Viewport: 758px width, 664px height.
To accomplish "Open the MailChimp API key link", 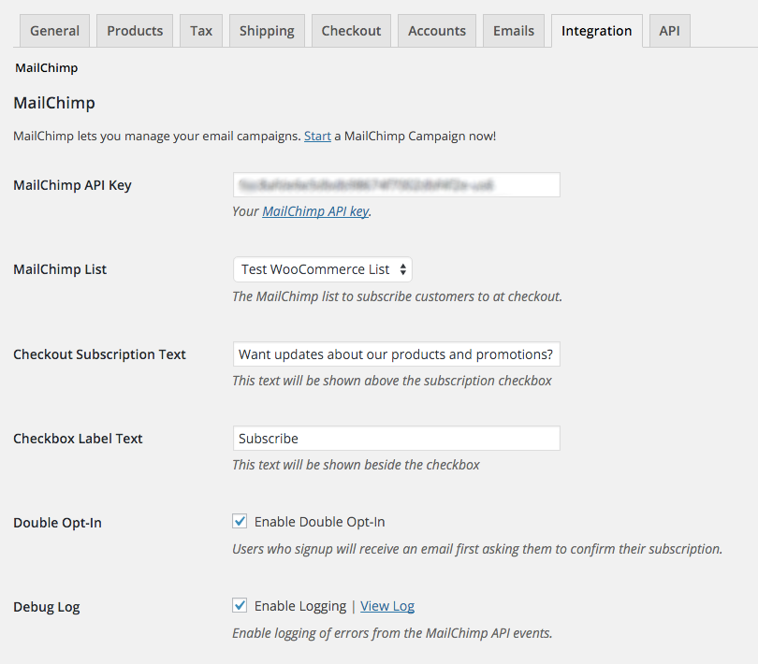I will click(315, 211).
